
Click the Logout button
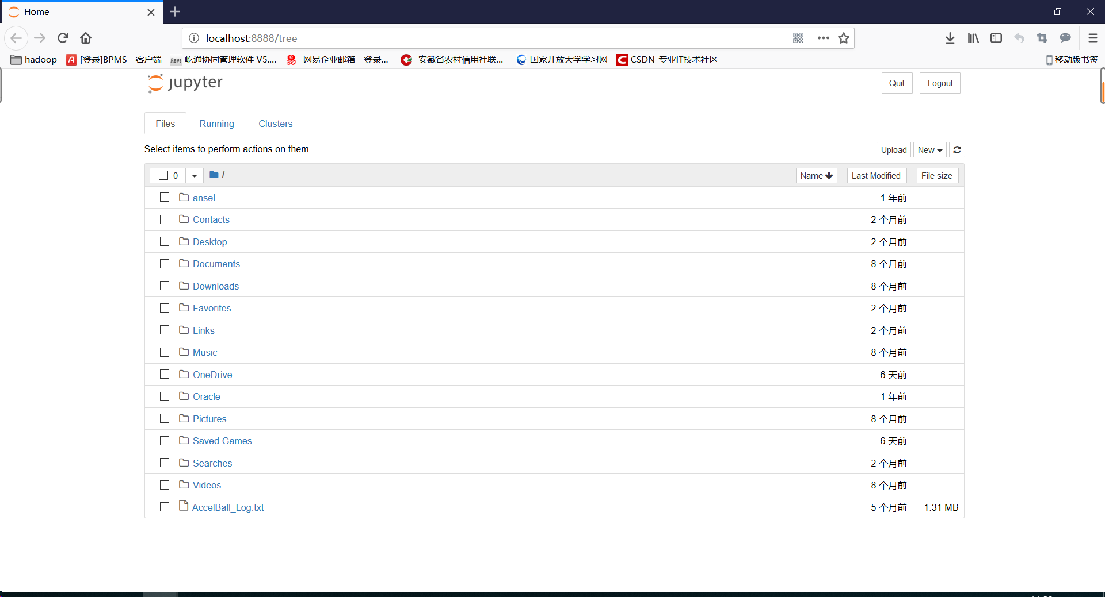tap(939, 83)
